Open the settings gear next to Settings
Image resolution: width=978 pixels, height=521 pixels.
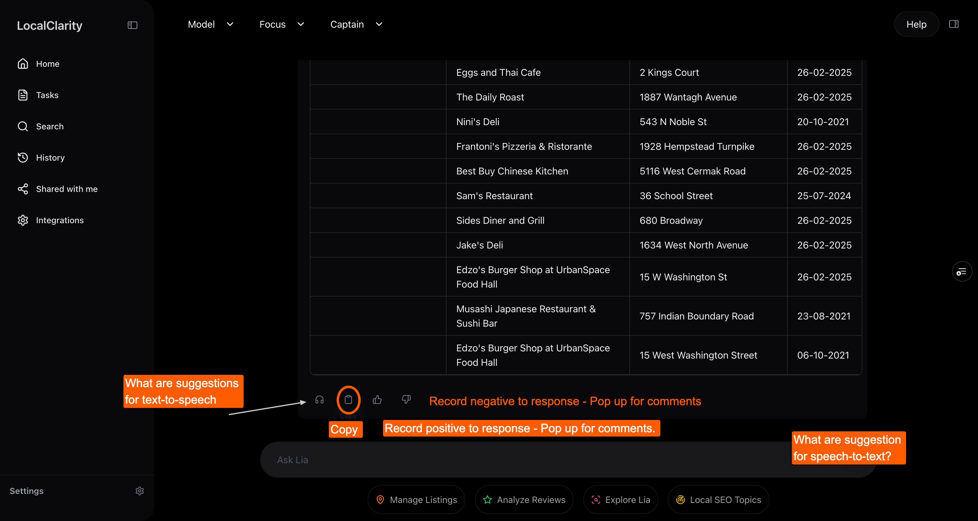pos(140,491)
